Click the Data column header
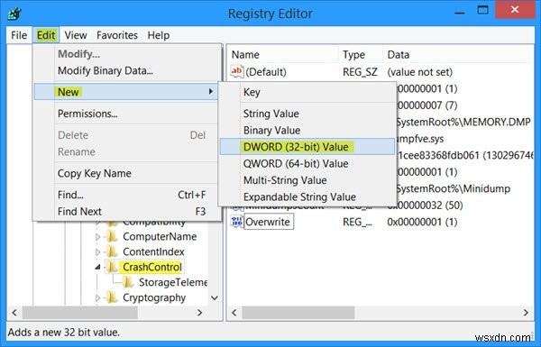 click(x=459, y=54)
